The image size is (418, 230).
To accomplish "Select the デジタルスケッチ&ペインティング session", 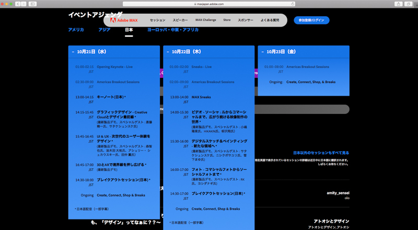I will 219,144.
